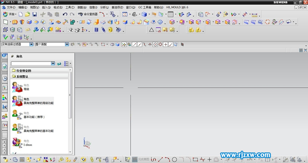The height and width of the screenshot is (163, 308).
Task: Save the part with the floppy disk icon
Action: [35, 14]
